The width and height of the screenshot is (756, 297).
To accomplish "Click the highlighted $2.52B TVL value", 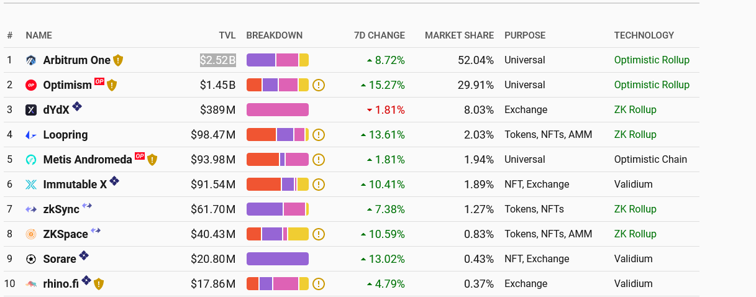I will 217,60.
